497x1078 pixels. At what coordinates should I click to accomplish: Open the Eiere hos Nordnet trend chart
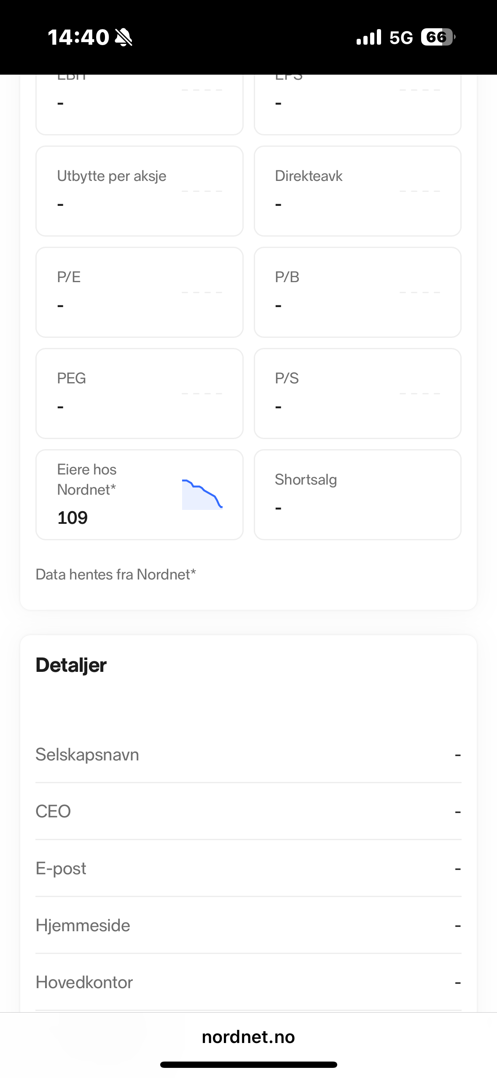tap(202, 494)
